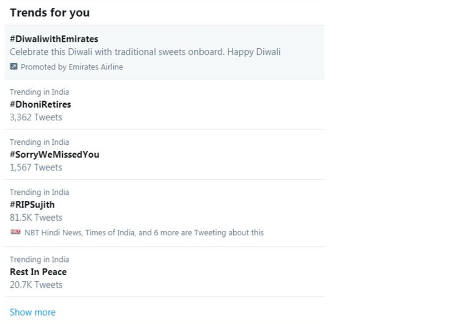
Task: Click 'Trending in India' above #DhoniRetires
Action: pos(39,92)
